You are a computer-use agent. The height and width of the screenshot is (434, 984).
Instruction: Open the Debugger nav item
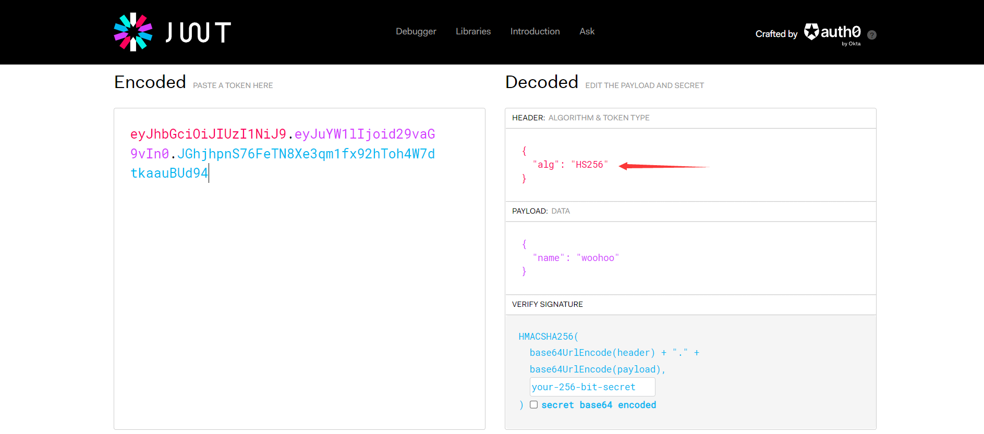click(x=416, y=31)
